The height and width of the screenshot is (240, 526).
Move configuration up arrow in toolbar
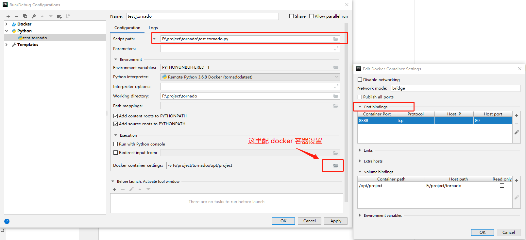click(42, 16)
